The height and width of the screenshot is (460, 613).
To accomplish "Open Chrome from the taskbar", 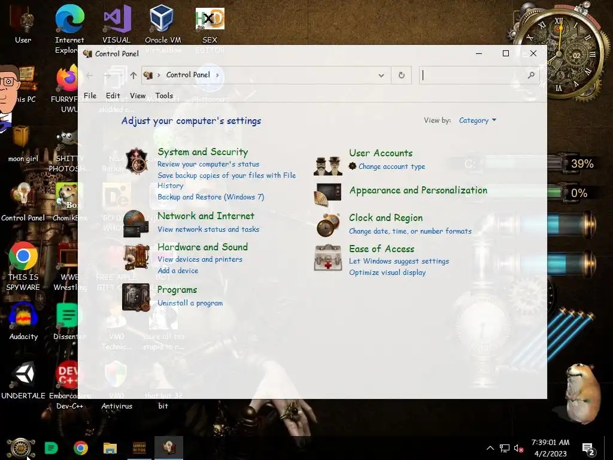I will click(81, 448).
